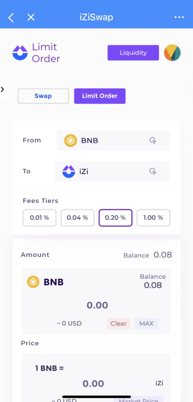Switch to the Swap tab
This screenshot has height=402, width=193.
pos(43,96)
